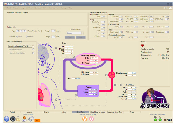This screenshot has height=126, width=175.
Task: Click the Shunt effect value field
Action: tap(103, 22)
